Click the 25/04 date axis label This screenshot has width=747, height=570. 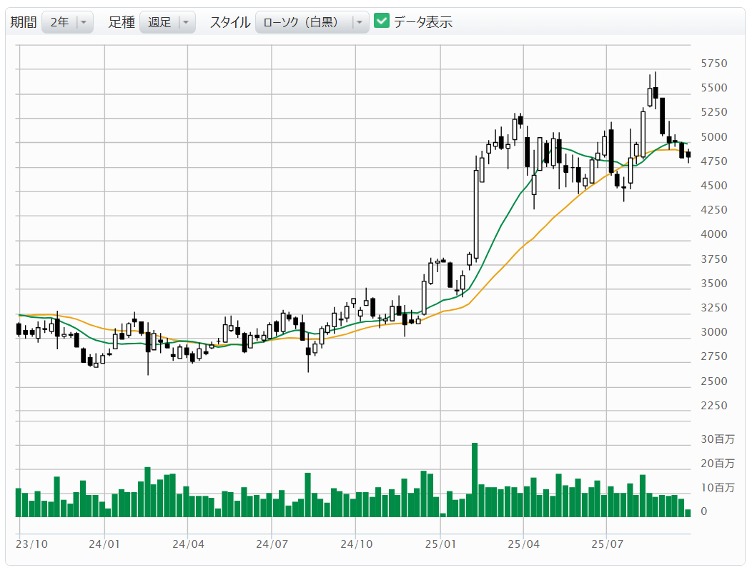pyautogui.click(x=523, y=544)
